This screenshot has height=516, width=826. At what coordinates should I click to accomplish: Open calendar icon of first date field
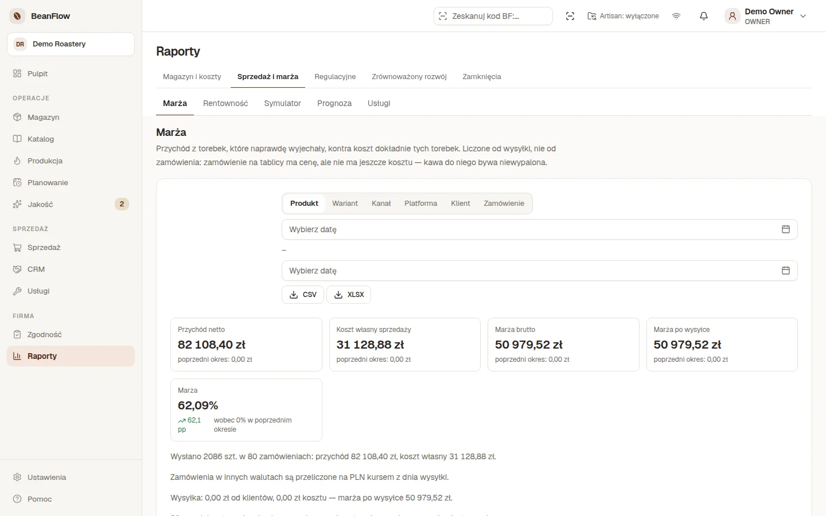point(786,229)
